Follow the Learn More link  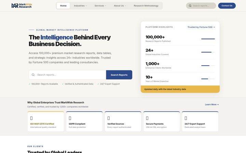pos(212,104)
